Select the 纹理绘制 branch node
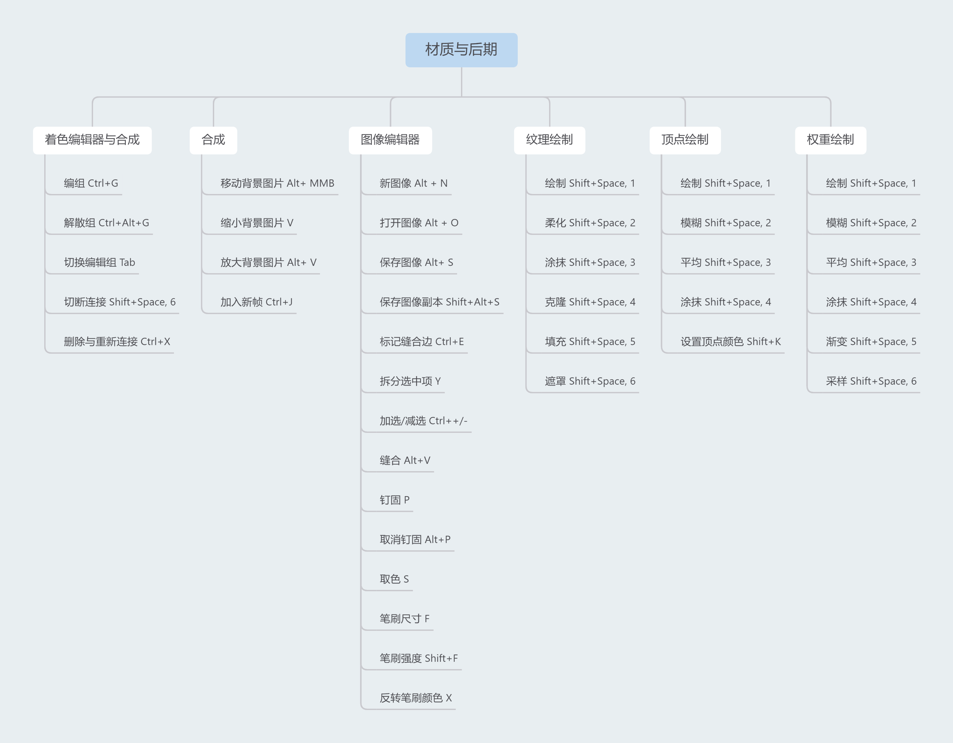 click(549, 140)
